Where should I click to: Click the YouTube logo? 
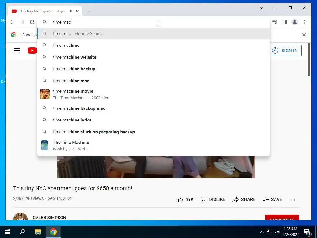tap(32, 51)
